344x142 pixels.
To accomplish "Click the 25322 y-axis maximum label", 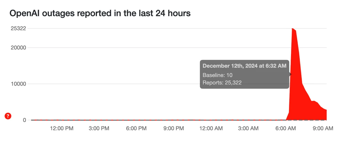I will click(x=19, y=28).
